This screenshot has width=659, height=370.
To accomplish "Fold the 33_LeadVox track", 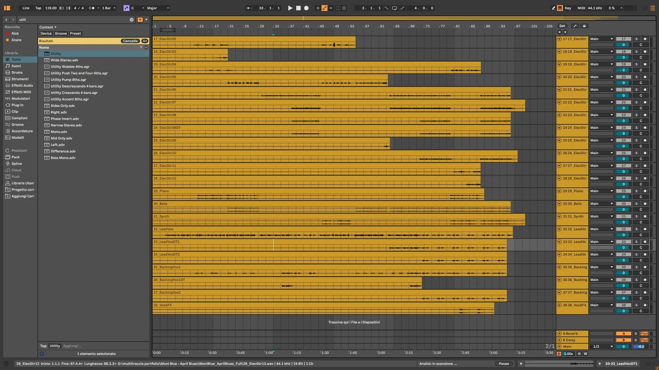I will tap(559, 242).
